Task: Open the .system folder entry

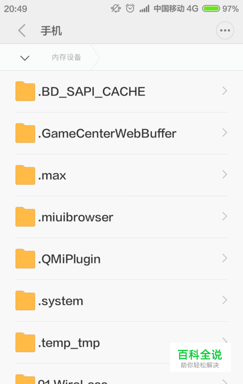Action: click(121, 300)
